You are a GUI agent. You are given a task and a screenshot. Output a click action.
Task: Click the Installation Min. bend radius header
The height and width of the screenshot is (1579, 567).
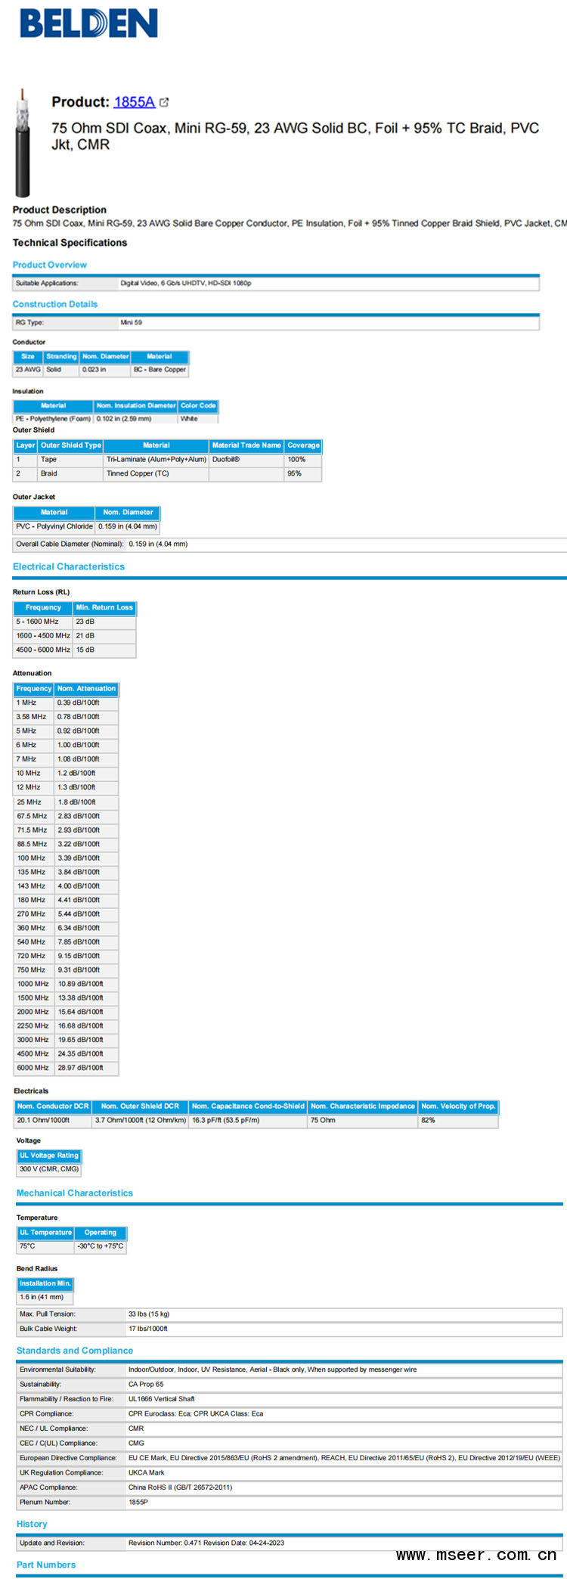coord(45,1283)
